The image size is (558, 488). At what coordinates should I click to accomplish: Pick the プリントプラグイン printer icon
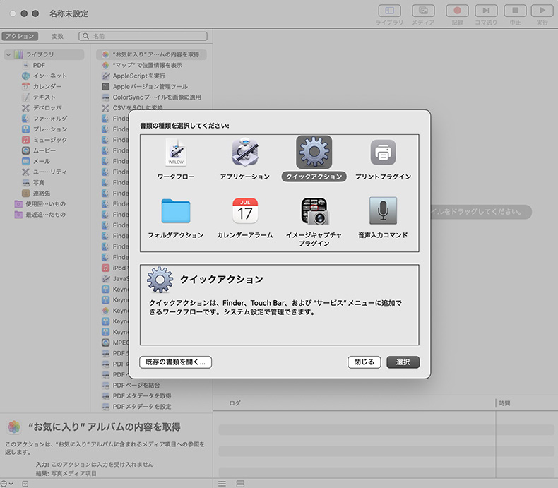pos(383,153)
